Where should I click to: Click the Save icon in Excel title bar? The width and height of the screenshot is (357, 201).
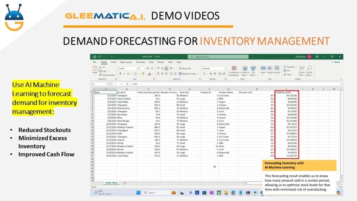tap(94, 57)
